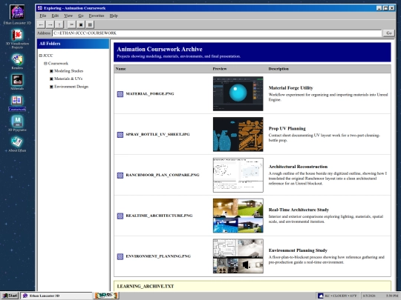Click the solid black square toolbar button
401x300 pixels.
click(x=81, y=24)
